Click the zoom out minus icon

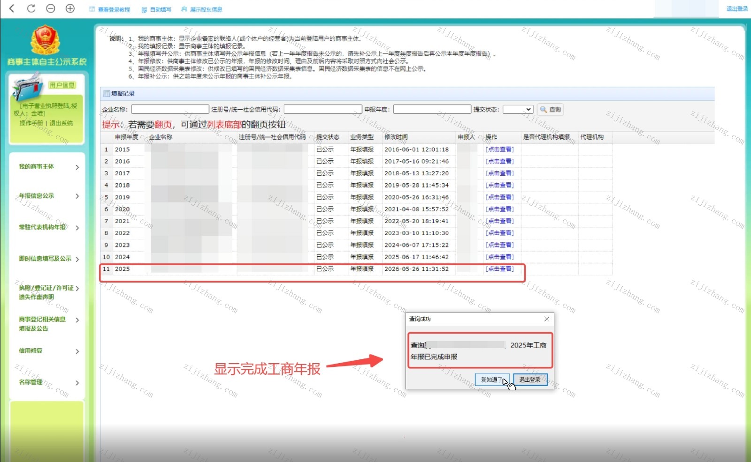51,8
